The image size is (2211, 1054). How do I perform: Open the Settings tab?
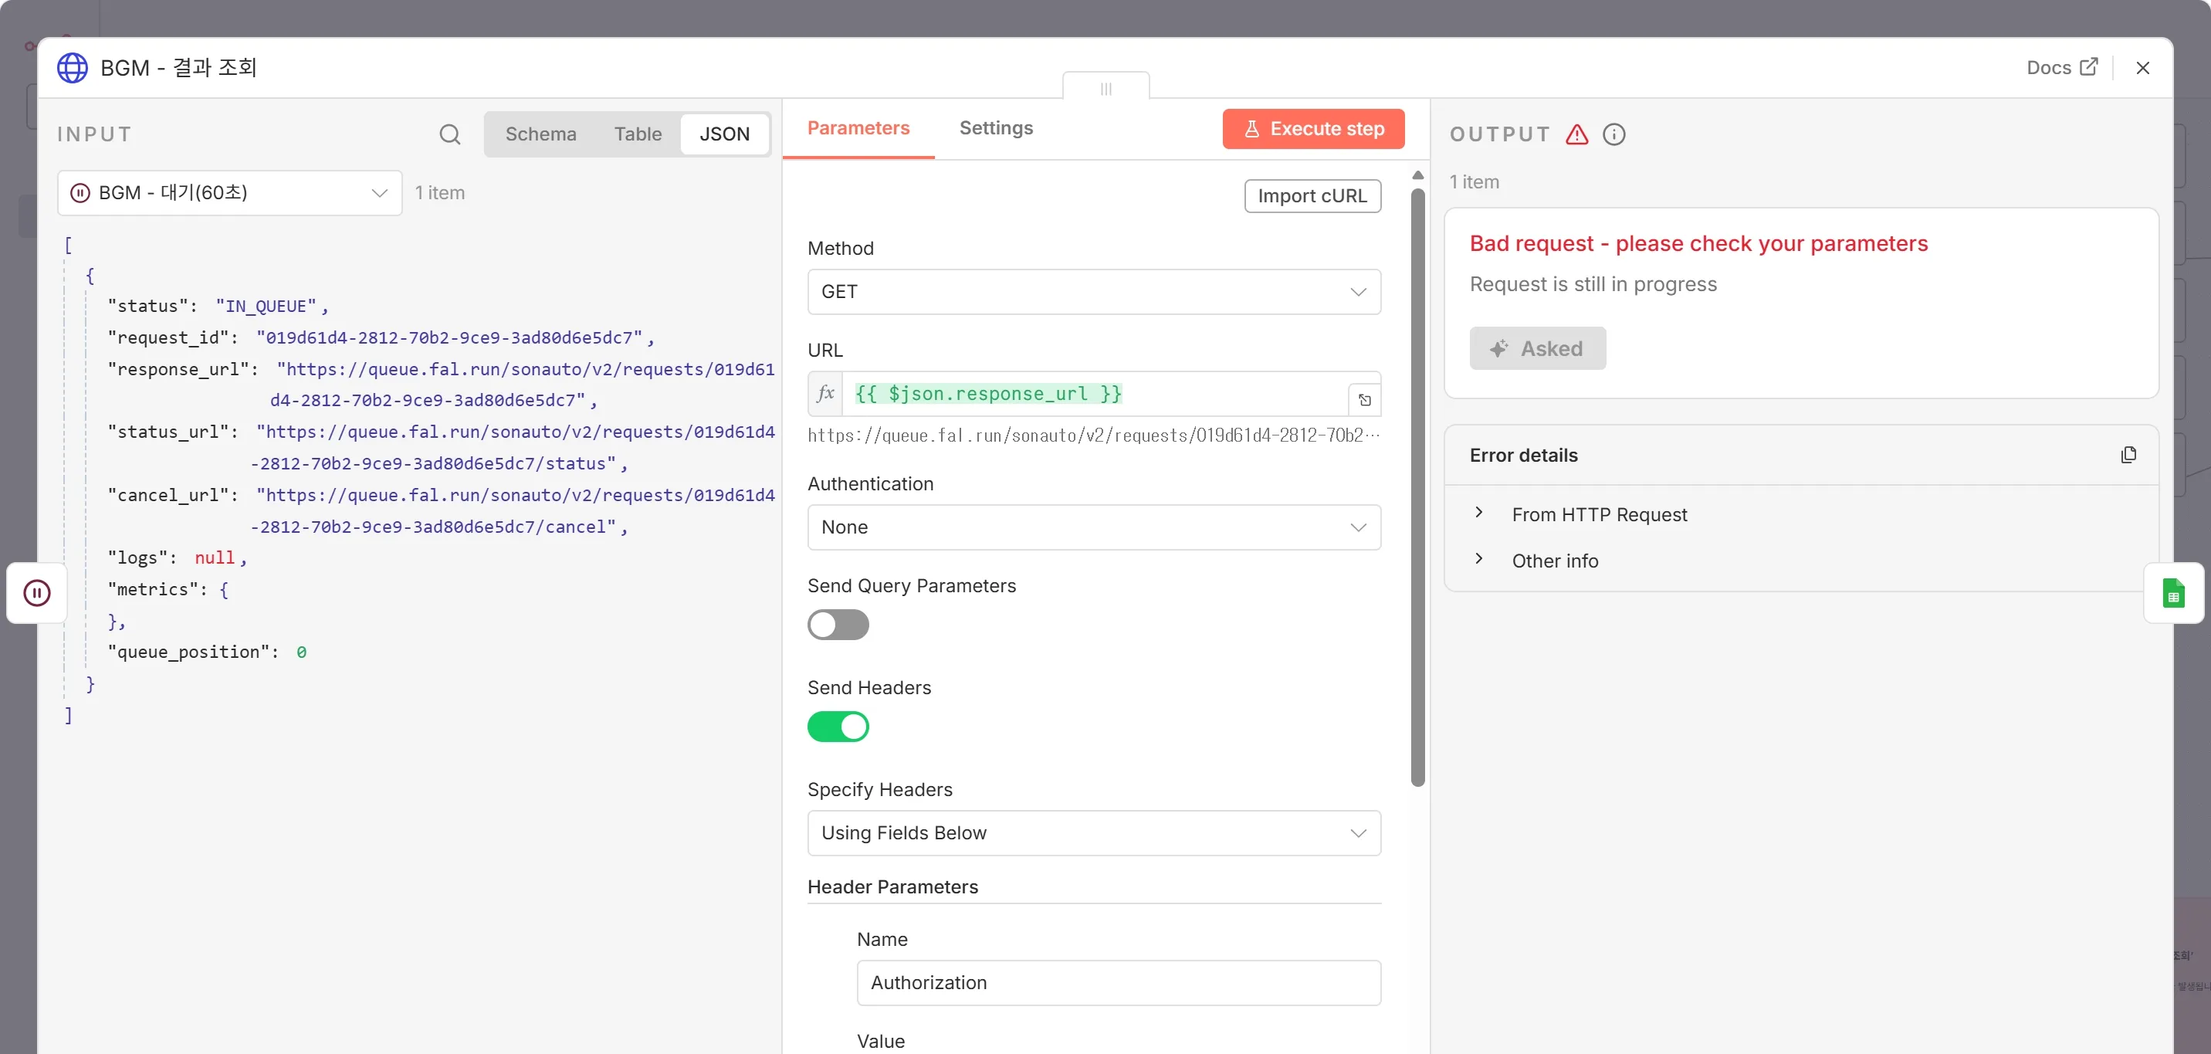996,128
